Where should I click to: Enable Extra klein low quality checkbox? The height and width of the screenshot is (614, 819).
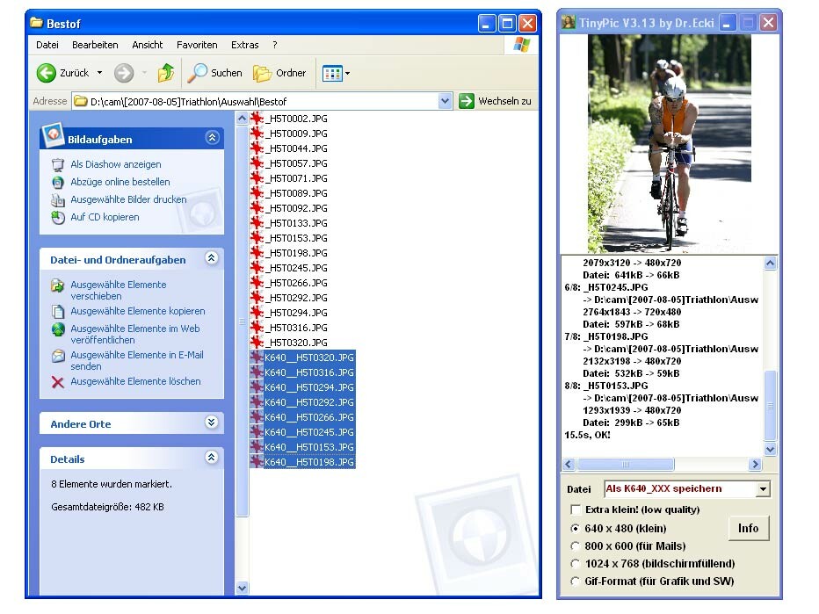coord(576,509)
